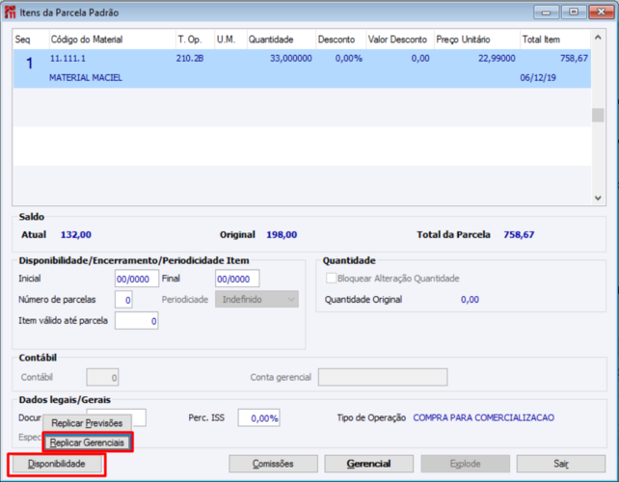Click the U.M. column header
Screen dimensions: 619x482
pos(230,40)
